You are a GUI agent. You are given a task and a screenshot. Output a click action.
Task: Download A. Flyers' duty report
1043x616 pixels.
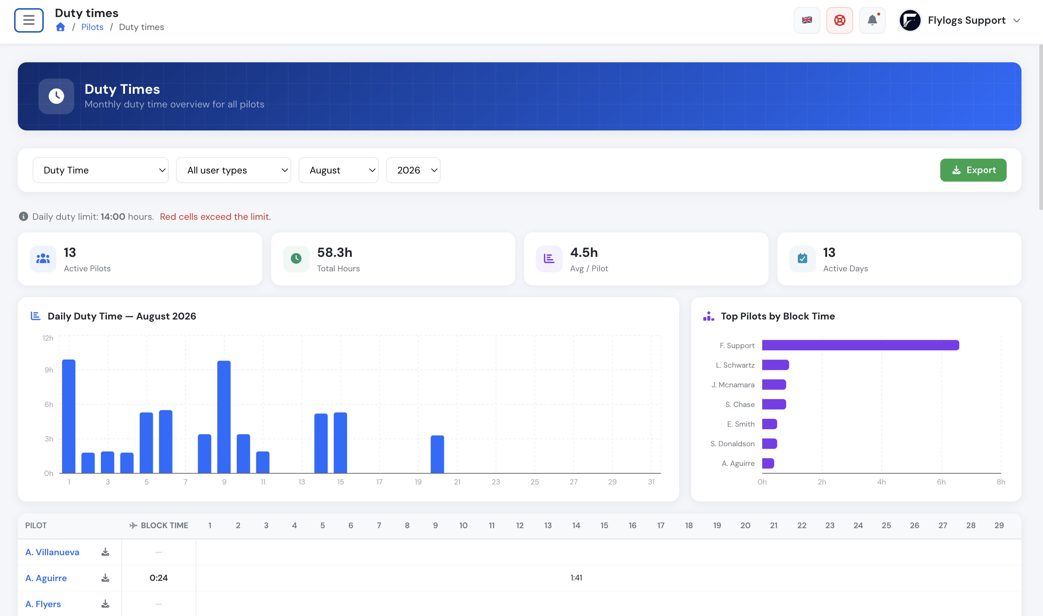(105, 604)
